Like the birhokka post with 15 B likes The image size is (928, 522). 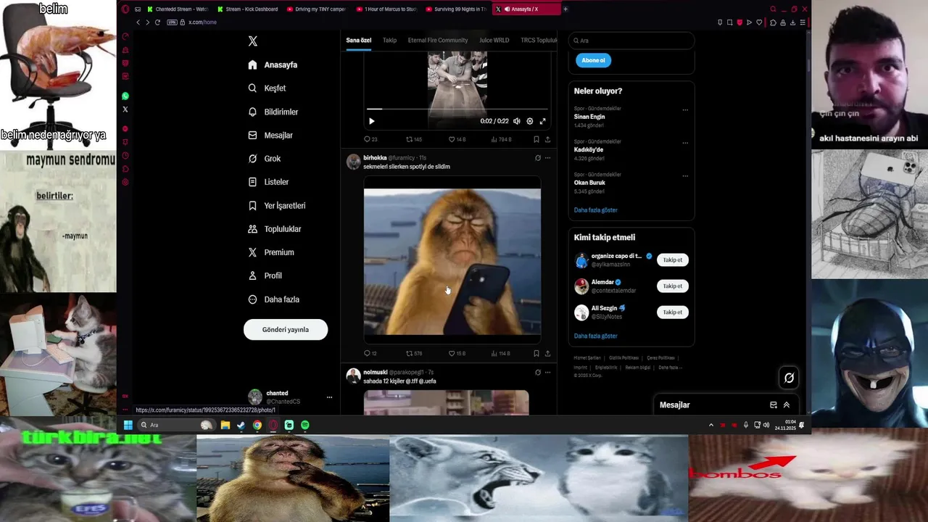coord(457,354)
